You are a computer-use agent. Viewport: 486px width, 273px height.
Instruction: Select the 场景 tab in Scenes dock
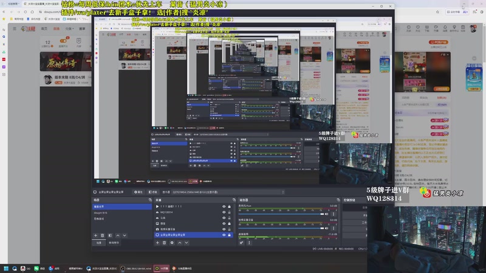99,243
